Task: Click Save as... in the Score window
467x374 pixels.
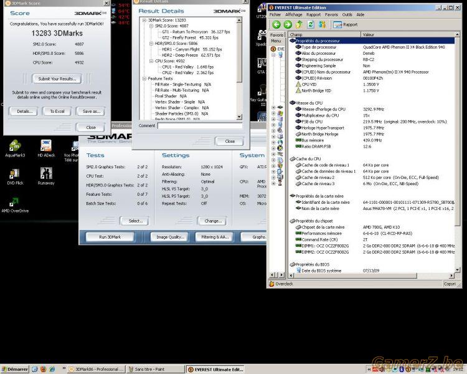Action: coord(90,111)
